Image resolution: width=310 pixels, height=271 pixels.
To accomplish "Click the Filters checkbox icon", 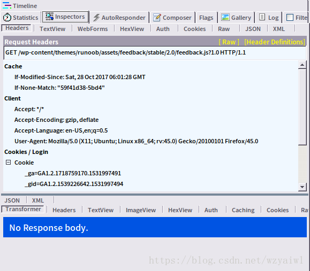I will 290,17.
